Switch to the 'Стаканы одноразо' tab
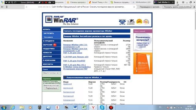 pos(77,2)
